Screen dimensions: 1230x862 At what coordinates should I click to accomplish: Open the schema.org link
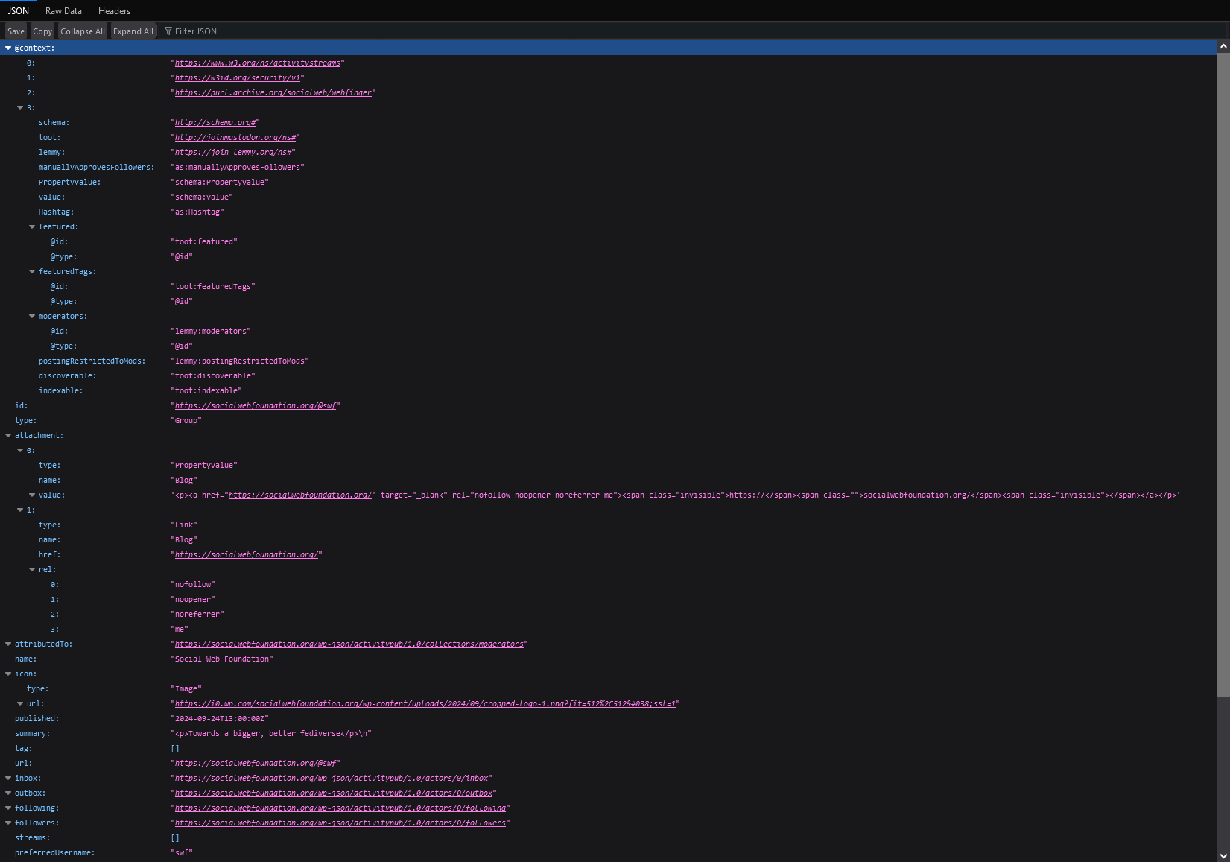click(x=215, y=122)
